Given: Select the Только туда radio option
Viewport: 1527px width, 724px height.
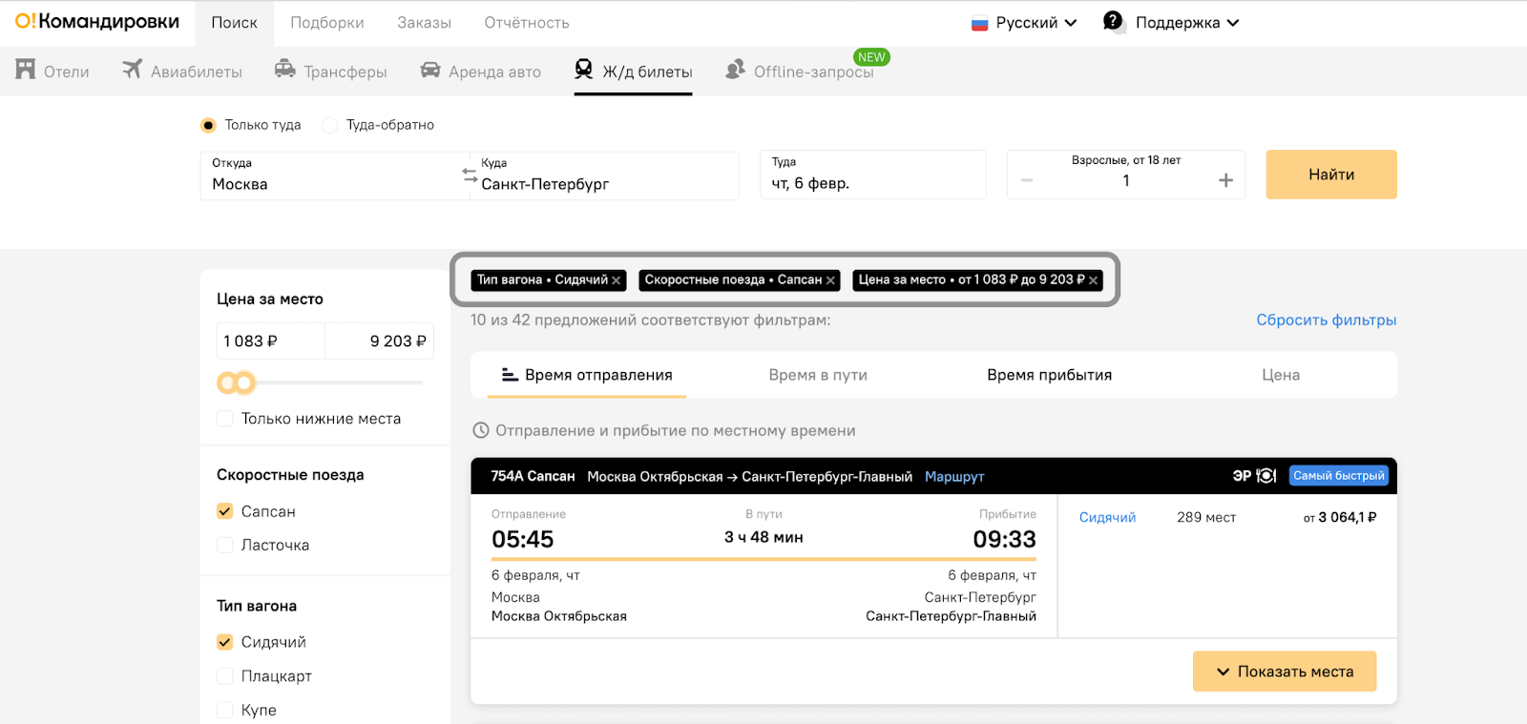Looking at the screenshot, I should [x=208, y=125].
